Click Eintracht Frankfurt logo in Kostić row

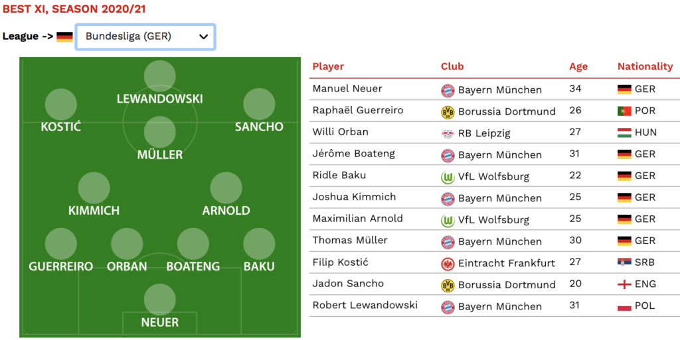tap(448, 263)
